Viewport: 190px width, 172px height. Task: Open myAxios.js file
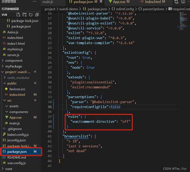pyautogui.click(x=15, y=49)
